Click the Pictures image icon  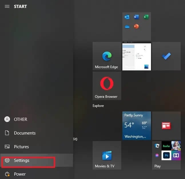[x=7, y=147]
